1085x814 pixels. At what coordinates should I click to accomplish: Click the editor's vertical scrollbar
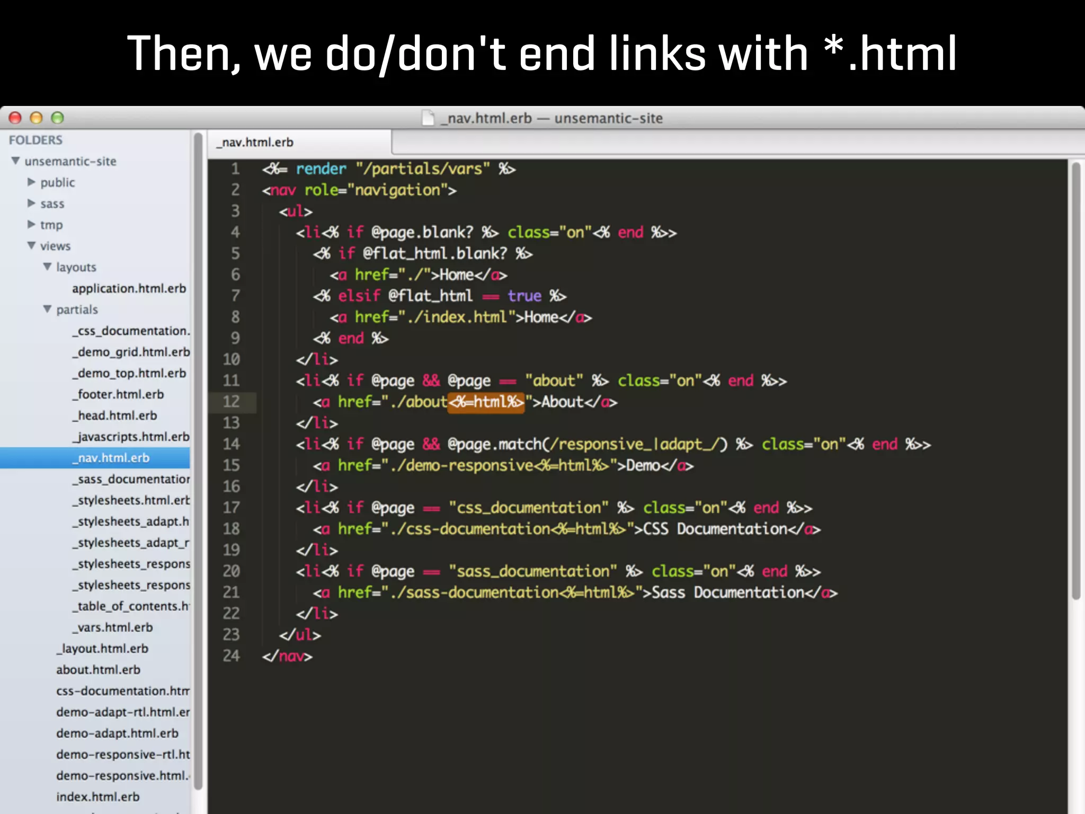(1075, 382)
